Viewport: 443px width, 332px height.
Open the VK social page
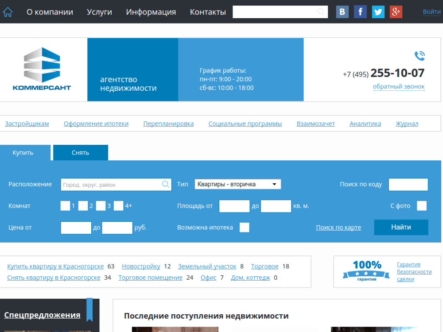coord(342,12)
